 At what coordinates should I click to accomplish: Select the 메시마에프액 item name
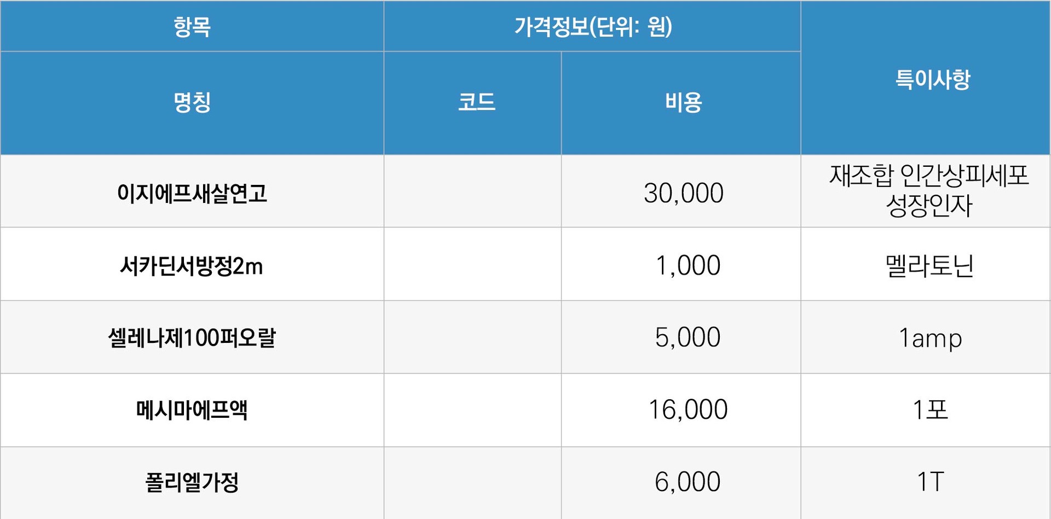(x=192, y=410)
